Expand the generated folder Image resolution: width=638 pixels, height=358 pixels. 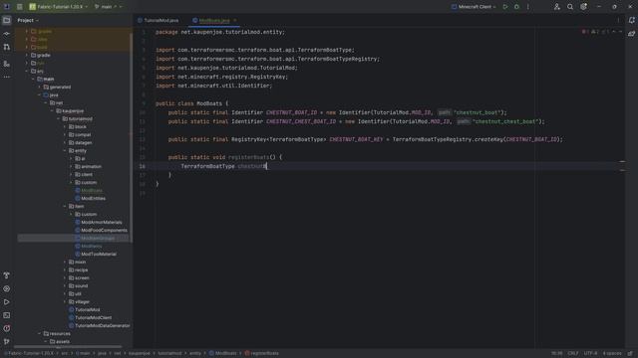pos(40,87)
